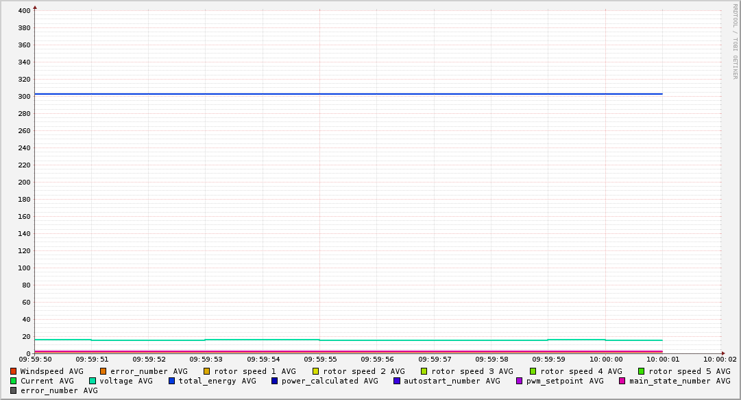Select the teal voltage AVG legend swatch

pyautogui.click(x=93, y=381)
